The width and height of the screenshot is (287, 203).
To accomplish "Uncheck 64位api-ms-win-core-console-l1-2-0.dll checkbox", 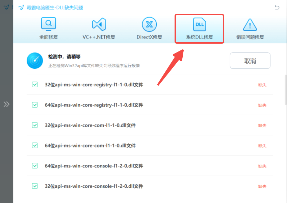I will pyautogui.click(x=35, y=166).
